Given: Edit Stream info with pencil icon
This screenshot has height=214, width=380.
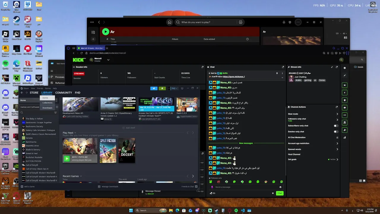Looking at the screenshot, I should [332, 67].
